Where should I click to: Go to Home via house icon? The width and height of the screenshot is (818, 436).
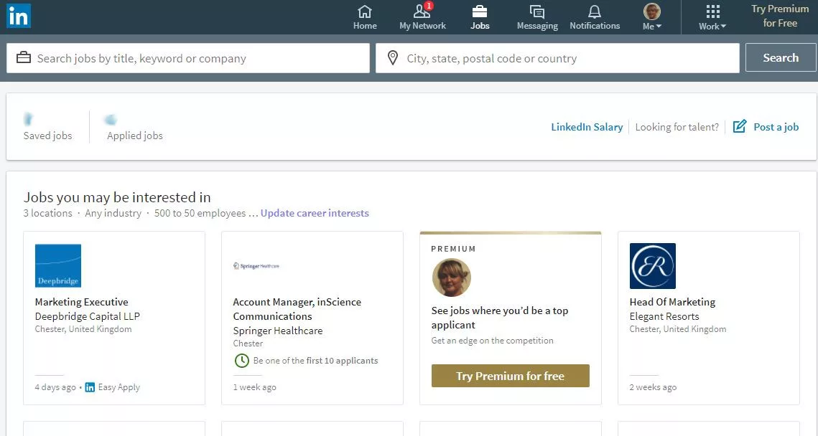tap(365, 11)
